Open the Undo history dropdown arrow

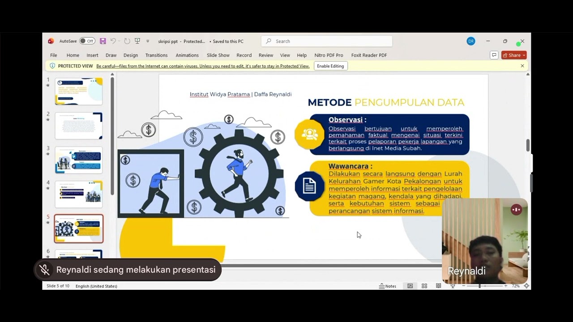[120, 41]
